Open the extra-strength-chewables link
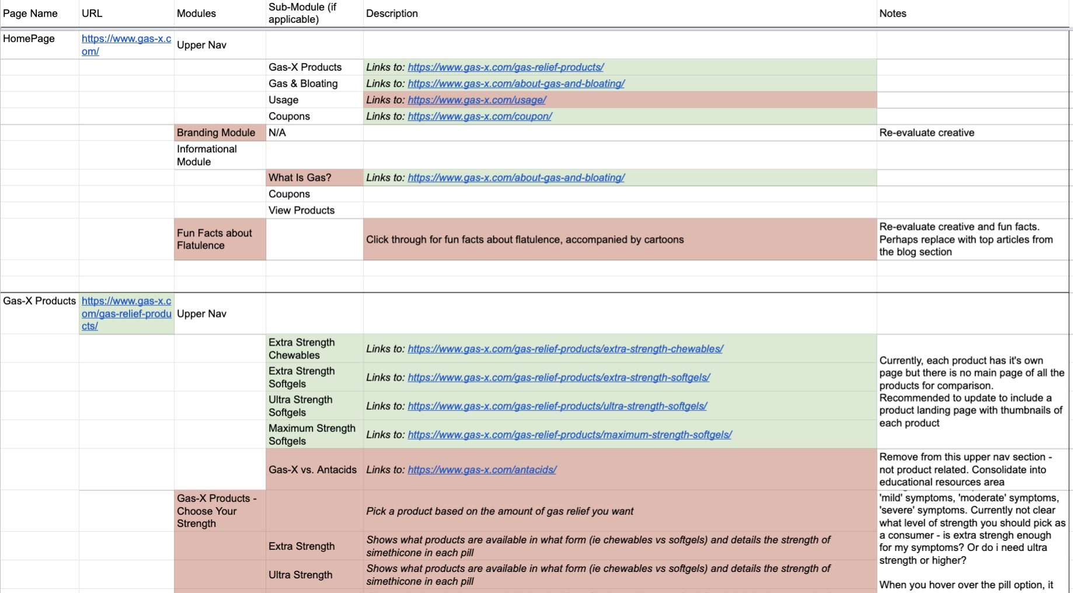The height and width of the screenshot is (593, 1073). coord(565,349)
